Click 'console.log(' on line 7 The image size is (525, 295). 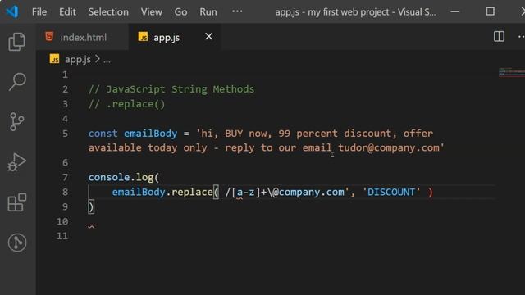click(124, 177)
